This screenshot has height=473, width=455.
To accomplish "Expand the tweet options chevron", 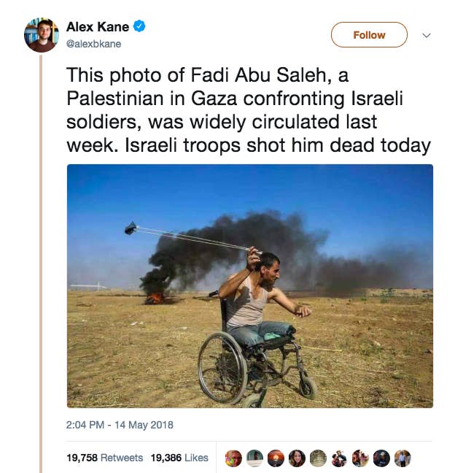I will point(427,35).
